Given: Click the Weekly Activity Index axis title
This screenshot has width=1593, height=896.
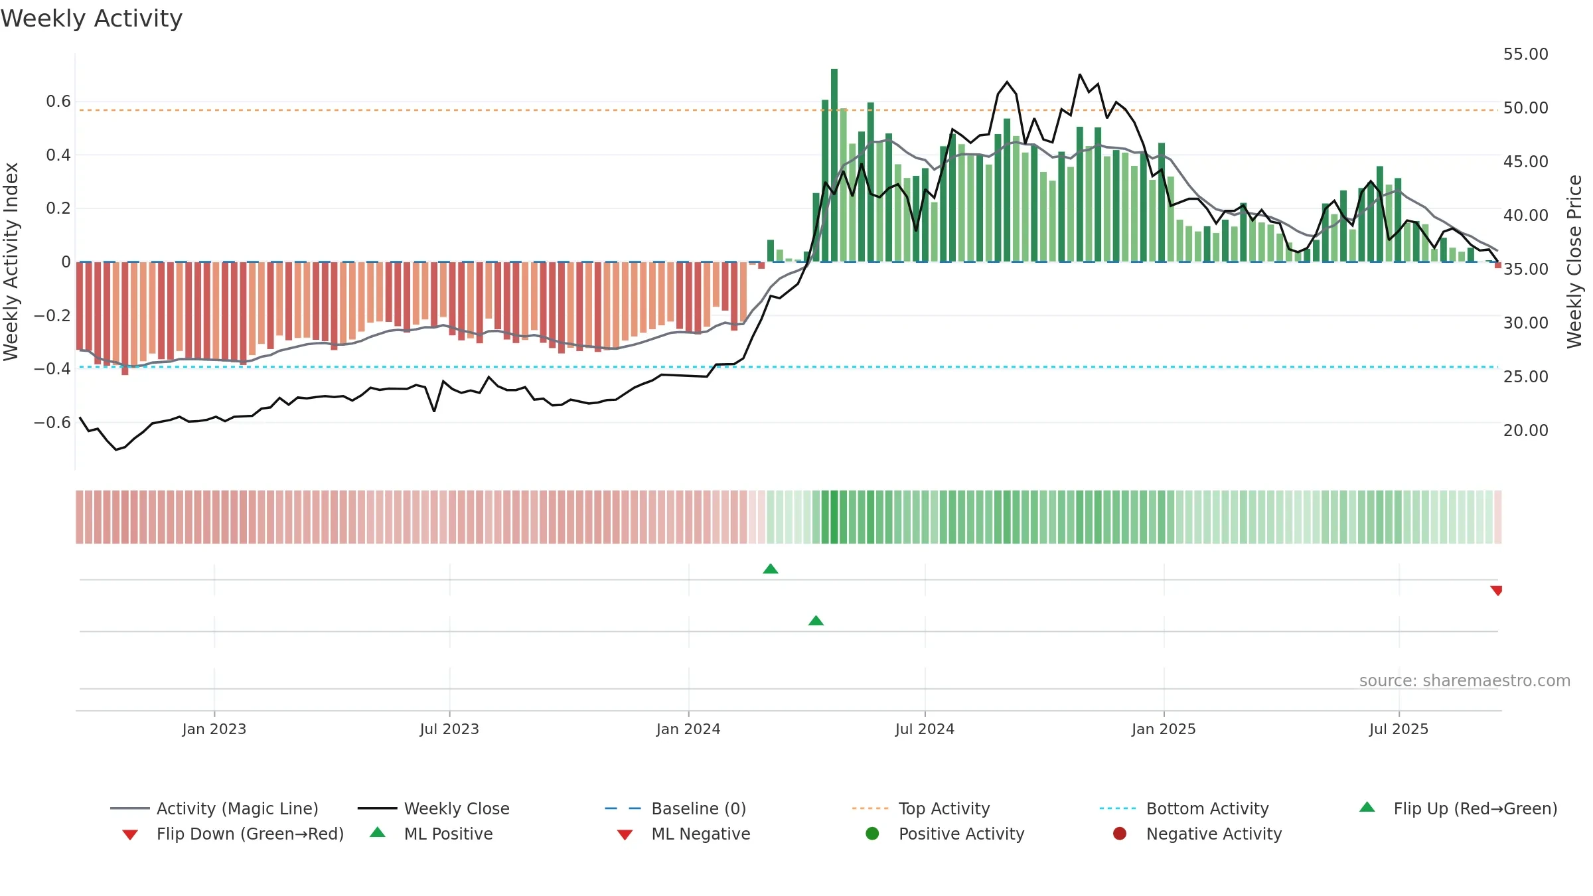Looking at the screenshot, I should [11, 261].
